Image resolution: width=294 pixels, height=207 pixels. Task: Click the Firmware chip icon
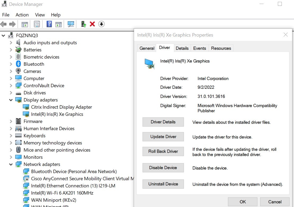(x=18, y=121)
